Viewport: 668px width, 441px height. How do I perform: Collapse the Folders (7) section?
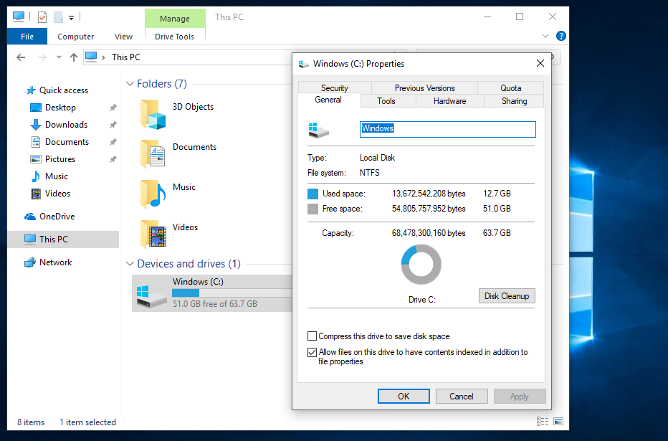click(130, 84)
